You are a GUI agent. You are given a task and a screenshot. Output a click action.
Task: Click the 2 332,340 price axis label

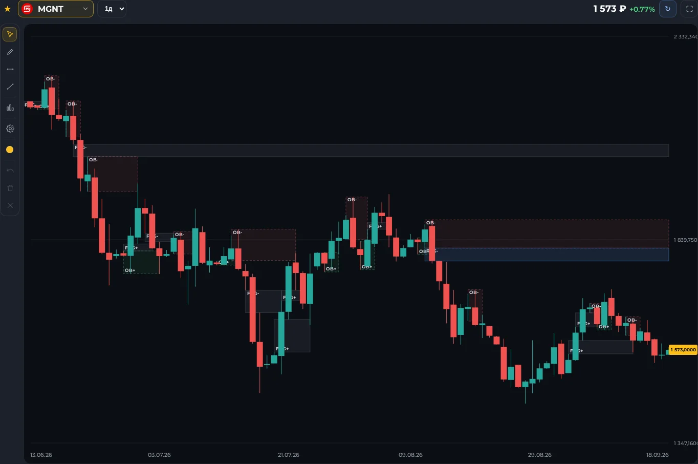click(685, 36)
